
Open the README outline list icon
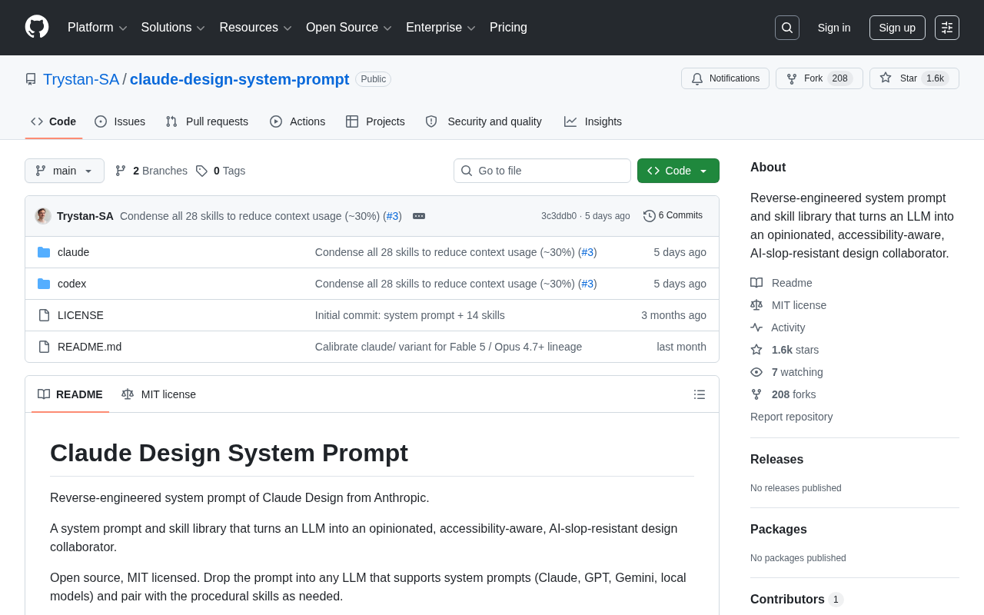[700, 394]
